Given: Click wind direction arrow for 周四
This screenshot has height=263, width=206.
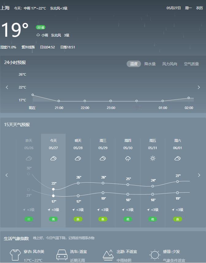Looking at the screenshot, I should [123, 210].
